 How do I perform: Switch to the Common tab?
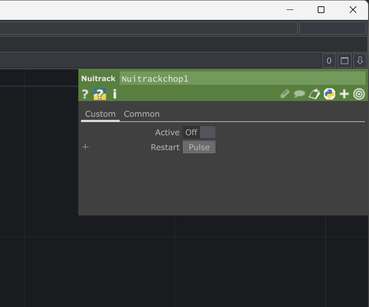(142, 114)
